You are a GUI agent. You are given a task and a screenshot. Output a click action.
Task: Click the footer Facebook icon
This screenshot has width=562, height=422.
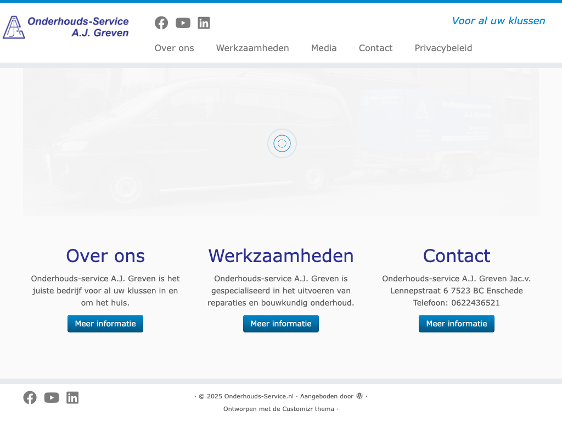pos(30,397)
